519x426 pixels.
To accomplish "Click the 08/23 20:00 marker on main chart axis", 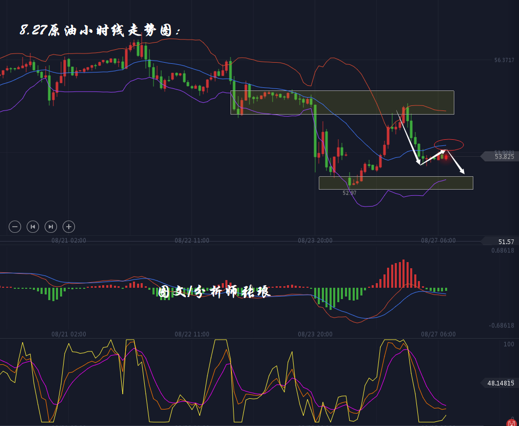I will [315, 240].
